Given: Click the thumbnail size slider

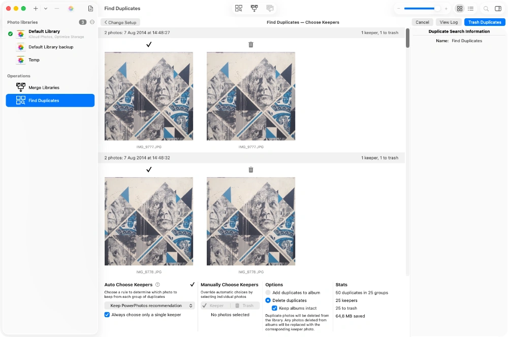Looking at the screenshot, I should click(x=422, y=9).
